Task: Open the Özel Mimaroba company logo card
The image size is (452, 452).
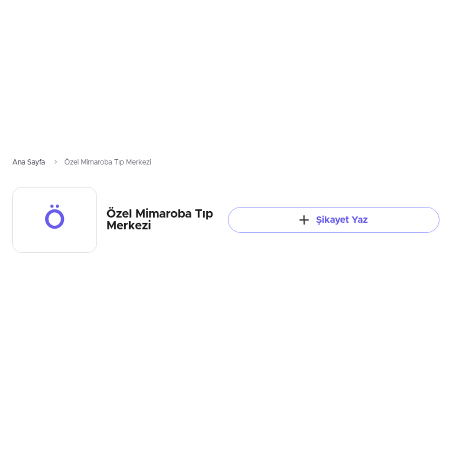Action: [x=55, y=220]
